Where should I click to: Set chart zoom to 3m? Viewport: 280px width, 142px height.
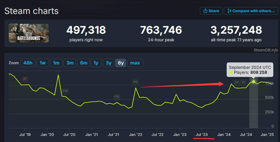tap(70, 63)
